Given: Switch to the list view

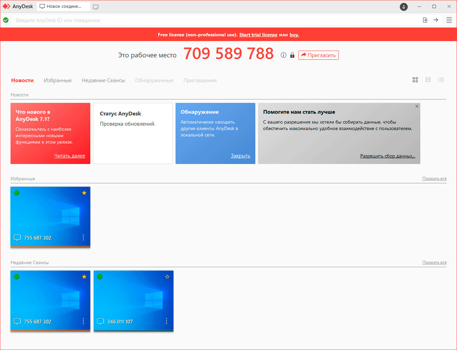Looking at the screenshot, I should point(441,80).
